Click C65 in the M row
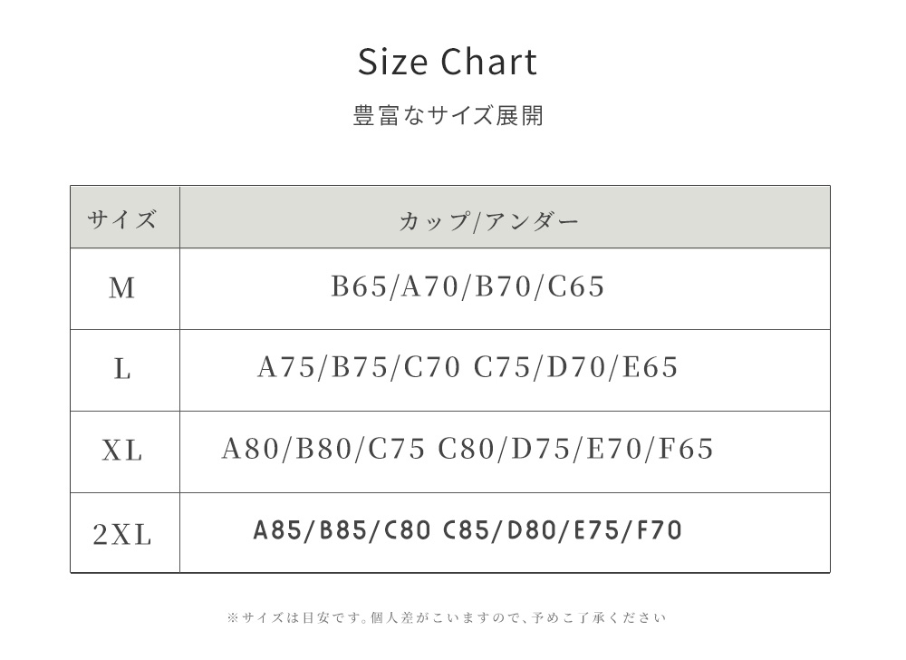 coord(577,287)
